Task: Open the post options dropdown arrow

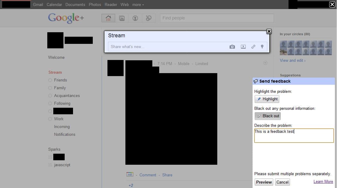Action: pos(265,63)
